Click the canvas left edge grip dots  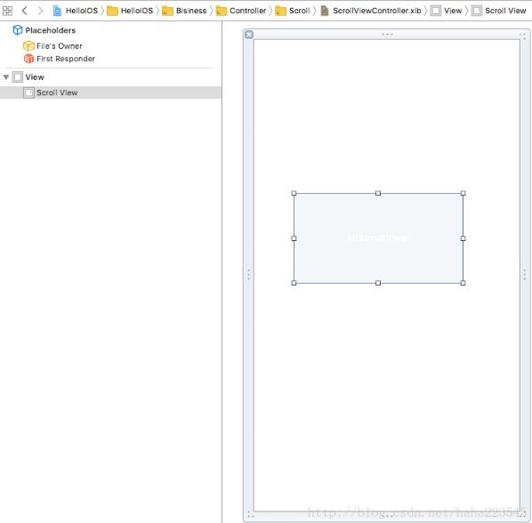(x=248, y=274)
